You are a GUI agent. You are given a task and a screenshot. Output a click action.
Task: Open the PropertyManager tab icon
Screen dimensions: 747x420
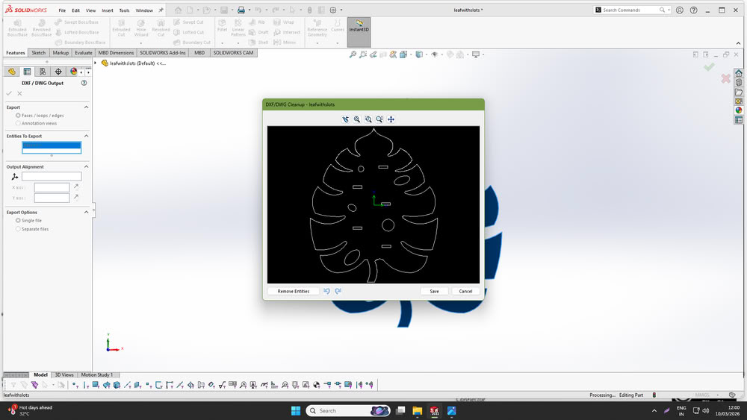tap(27, 72)
